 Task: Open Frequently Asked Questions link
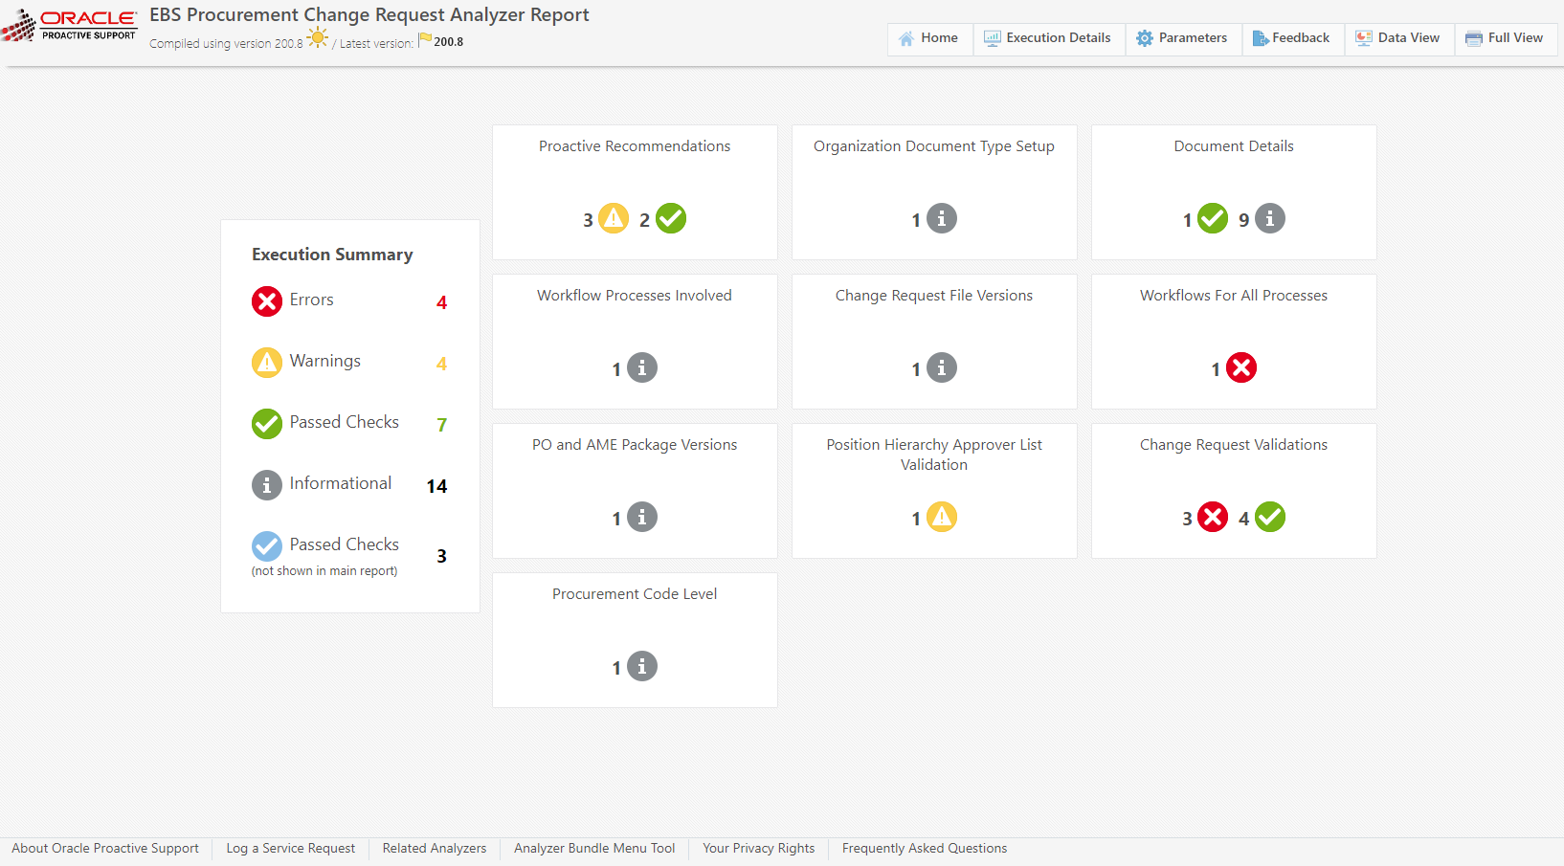(924, 849)
